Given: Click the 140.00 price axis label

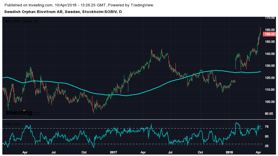Looking at the screenshot, I should tap(270, 54).
